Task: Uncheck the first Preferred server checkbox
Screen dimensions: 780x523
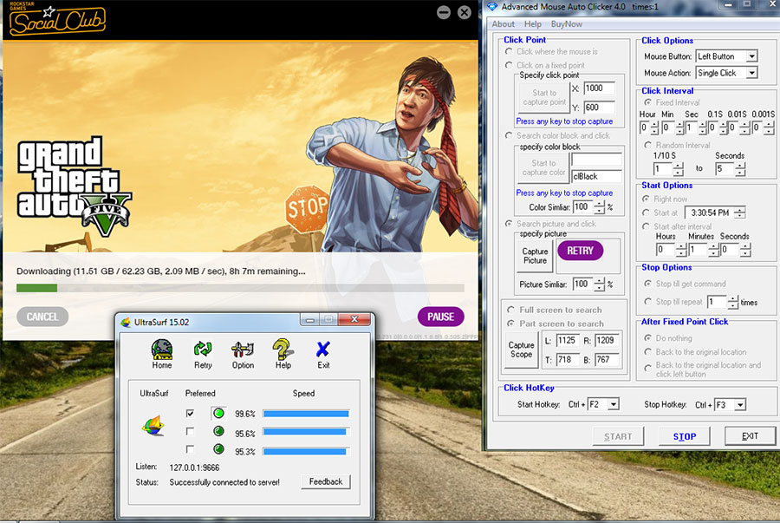Action: tap(190, 414)
